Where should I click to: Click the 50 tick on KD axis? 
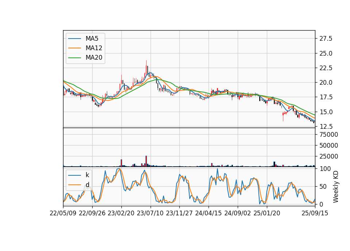coord(323,187)
